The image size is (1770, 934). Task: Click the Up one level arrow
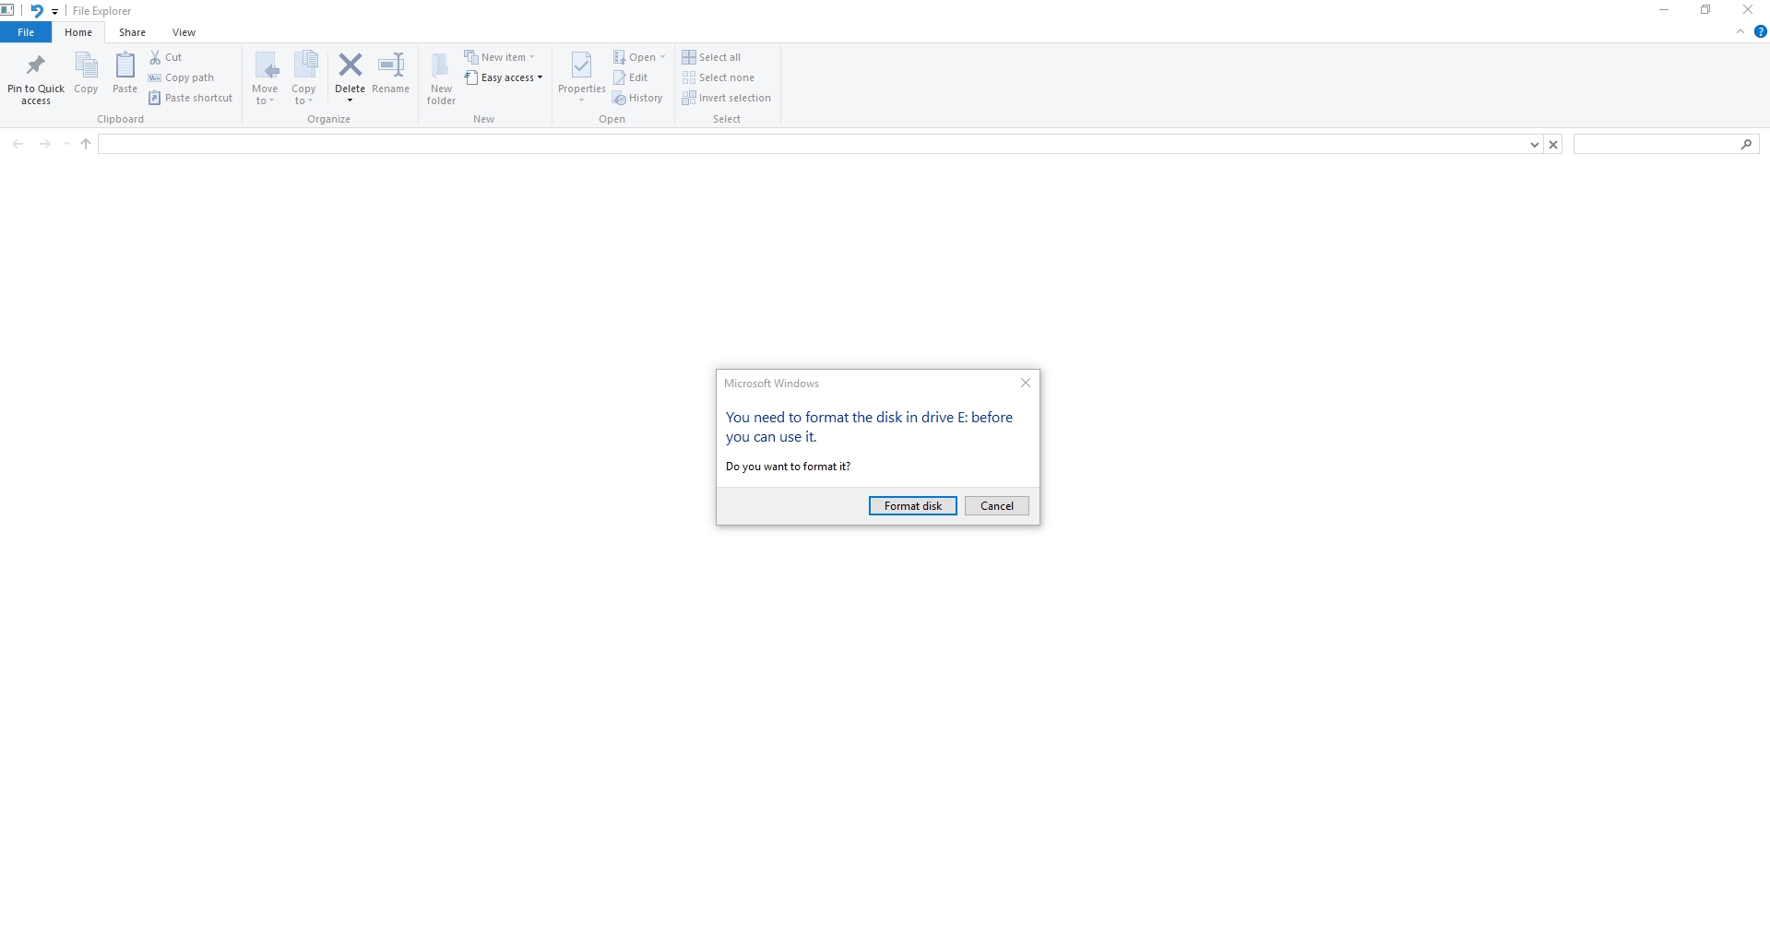pyautogui.click(x=86, y=144)
